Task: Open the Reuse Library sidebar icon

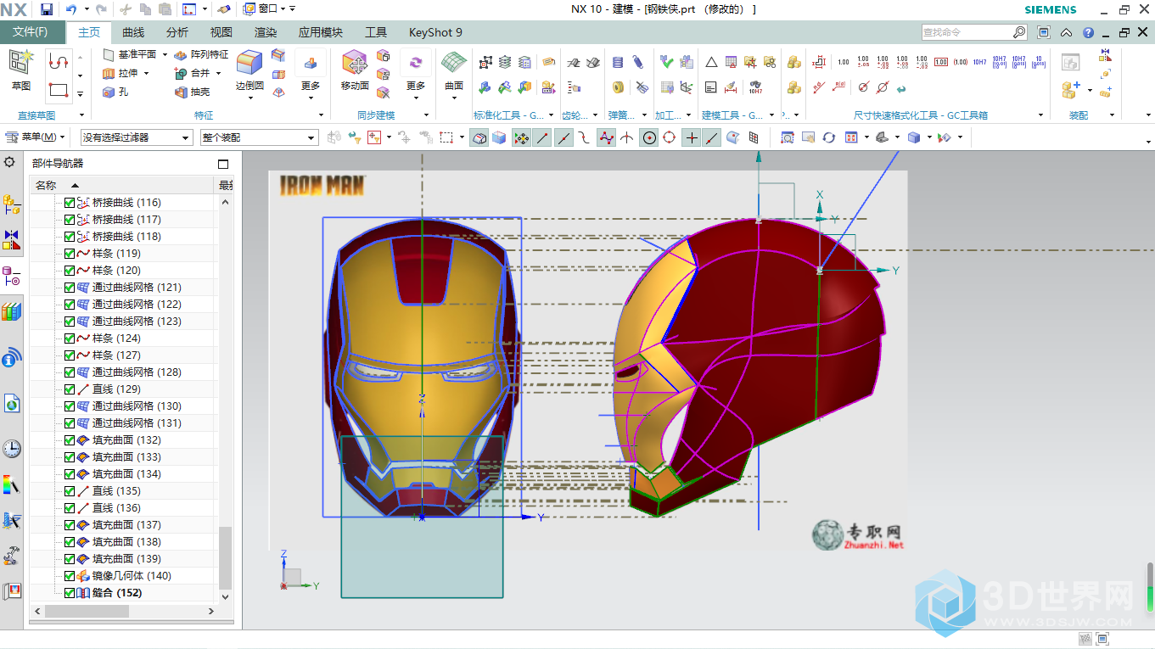Action: [x=12, y=312]
